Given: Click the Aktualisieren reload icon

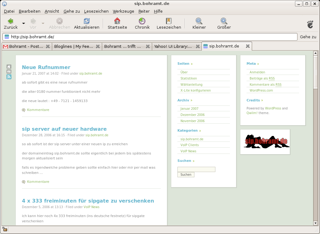Looking at the screenshot, I should pyautogui.click(x=87, y=21).
